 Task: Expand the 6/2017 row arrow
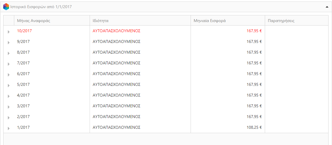click(9, 75)
